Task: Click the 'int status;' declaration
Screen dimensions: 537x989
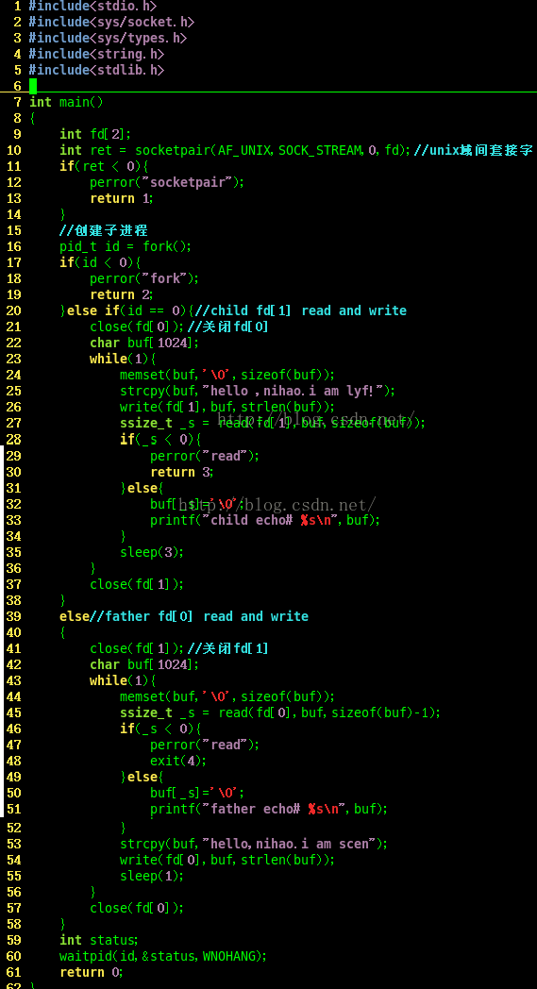Action: [99, 941]
